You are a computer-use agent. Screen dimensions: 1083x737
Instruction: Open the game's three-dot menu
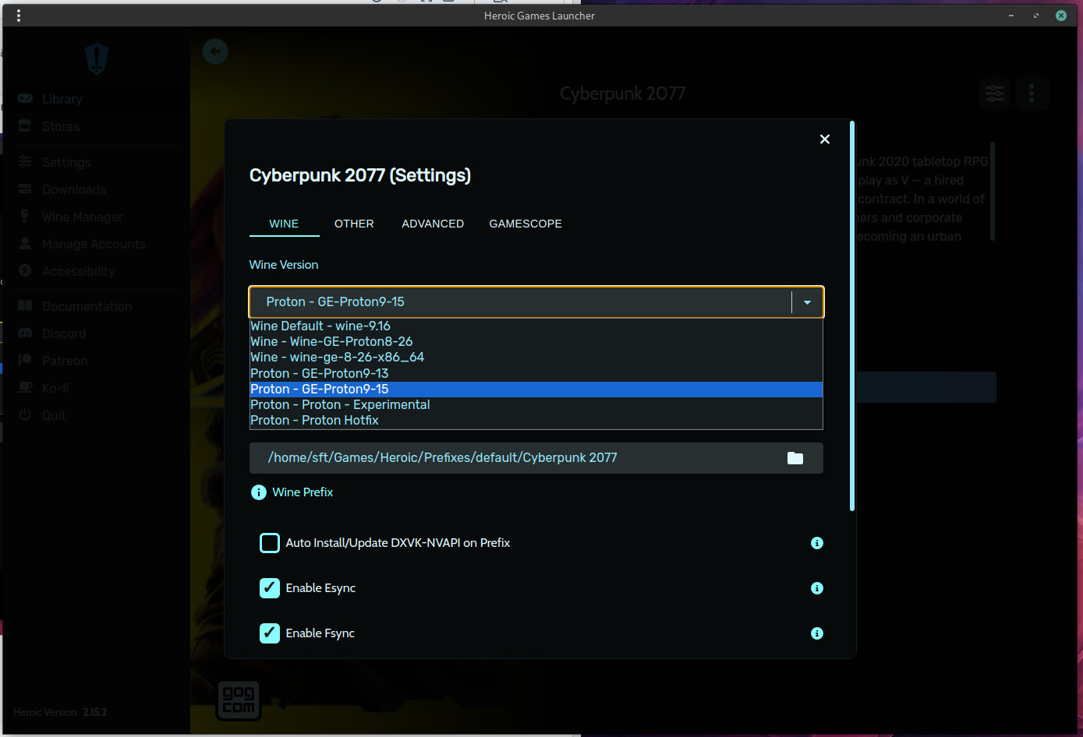click(1032, 94)
